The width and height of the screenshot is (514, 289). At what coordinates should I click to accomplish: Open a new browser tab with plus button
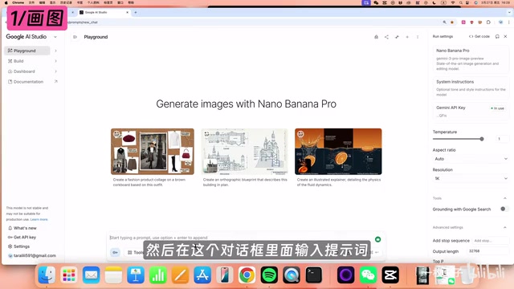(x=136, y=13)
